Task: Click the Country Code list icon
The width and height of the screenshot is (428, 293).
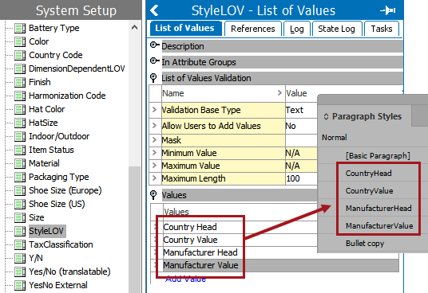Action: (x=20, y=55)
